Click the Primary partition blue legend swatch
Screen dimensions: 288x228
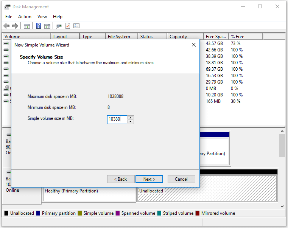38,213
